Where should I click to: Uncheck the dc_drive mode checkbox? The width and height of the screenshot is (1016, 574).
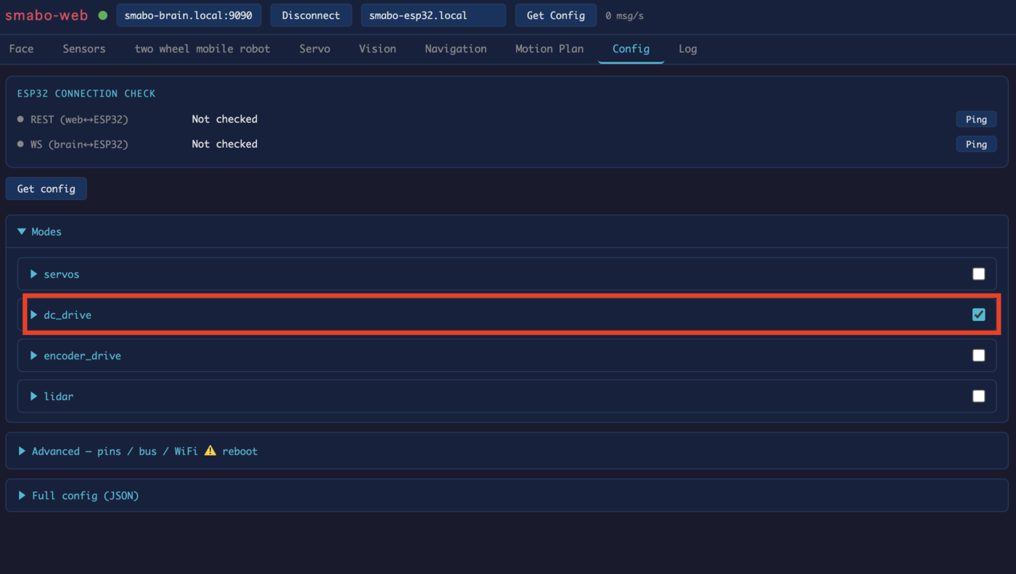[979, 315]
